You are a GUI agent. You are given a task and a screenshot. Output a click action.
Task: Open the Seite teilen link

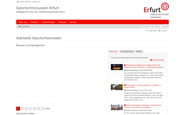(153, 31)
